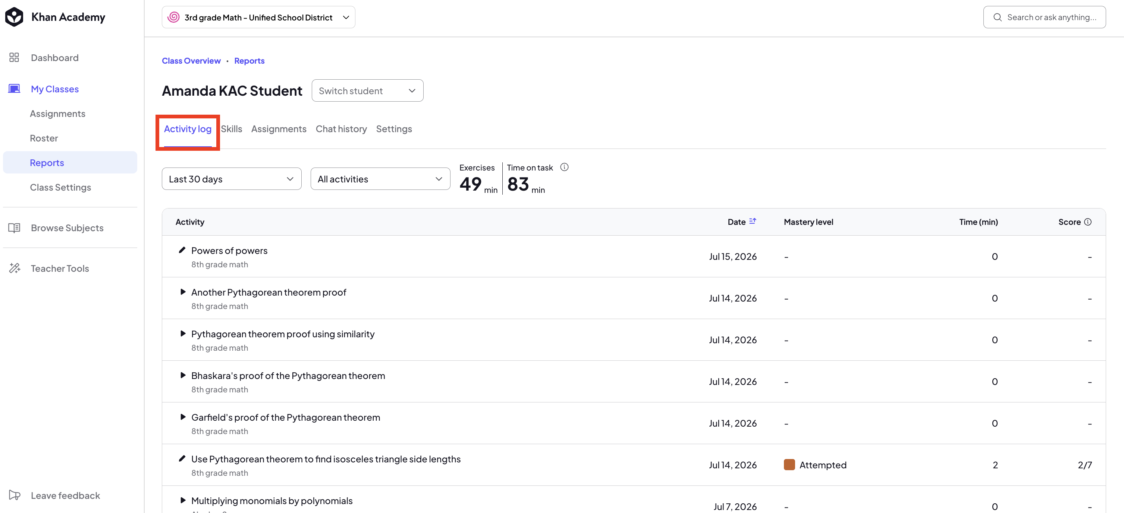
Task: Click play icon for Multiplying monomials by polynomials
Action: point(183,500)
